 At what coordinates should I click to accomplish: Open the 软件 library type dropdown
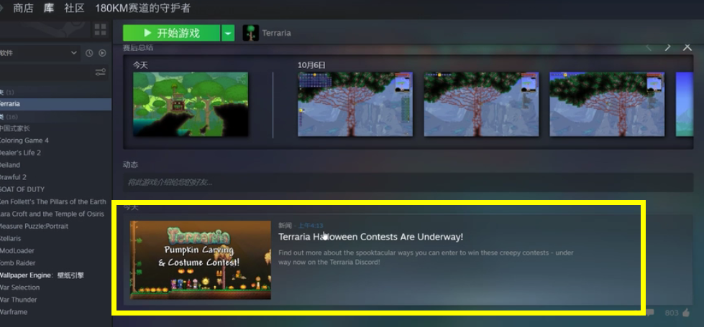(x=40, y=53)
